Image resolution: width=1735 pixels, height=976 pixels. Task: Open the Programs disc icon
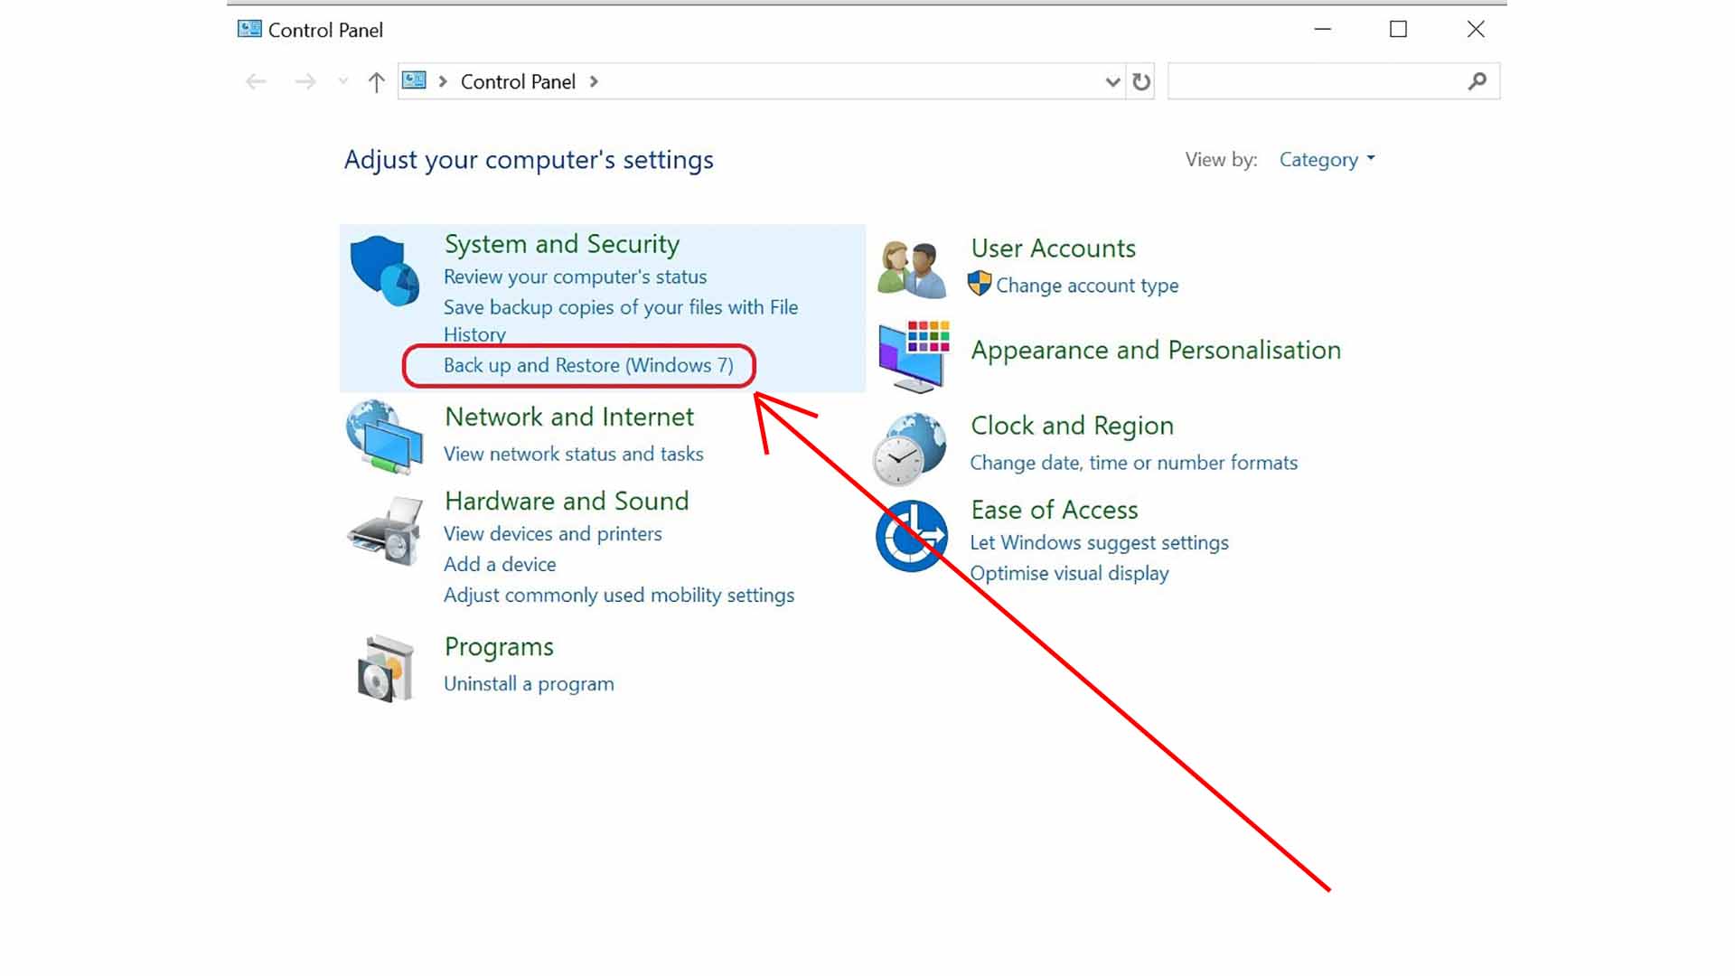pyautogui.click(x=386, y=668)
